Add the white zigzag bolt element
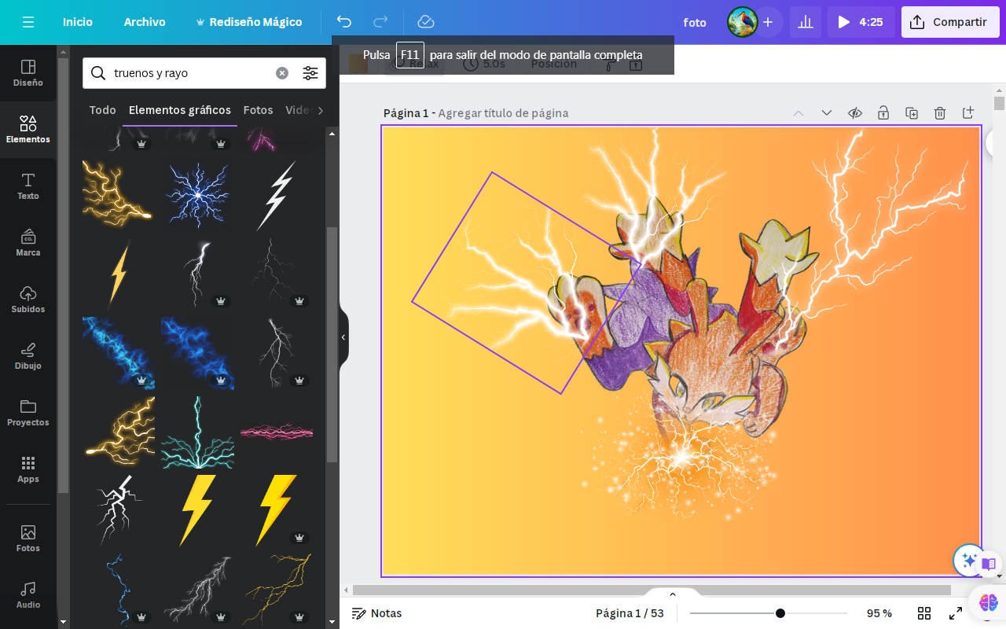The height and width of the screenshot is (629, 1006). point(277,196)
